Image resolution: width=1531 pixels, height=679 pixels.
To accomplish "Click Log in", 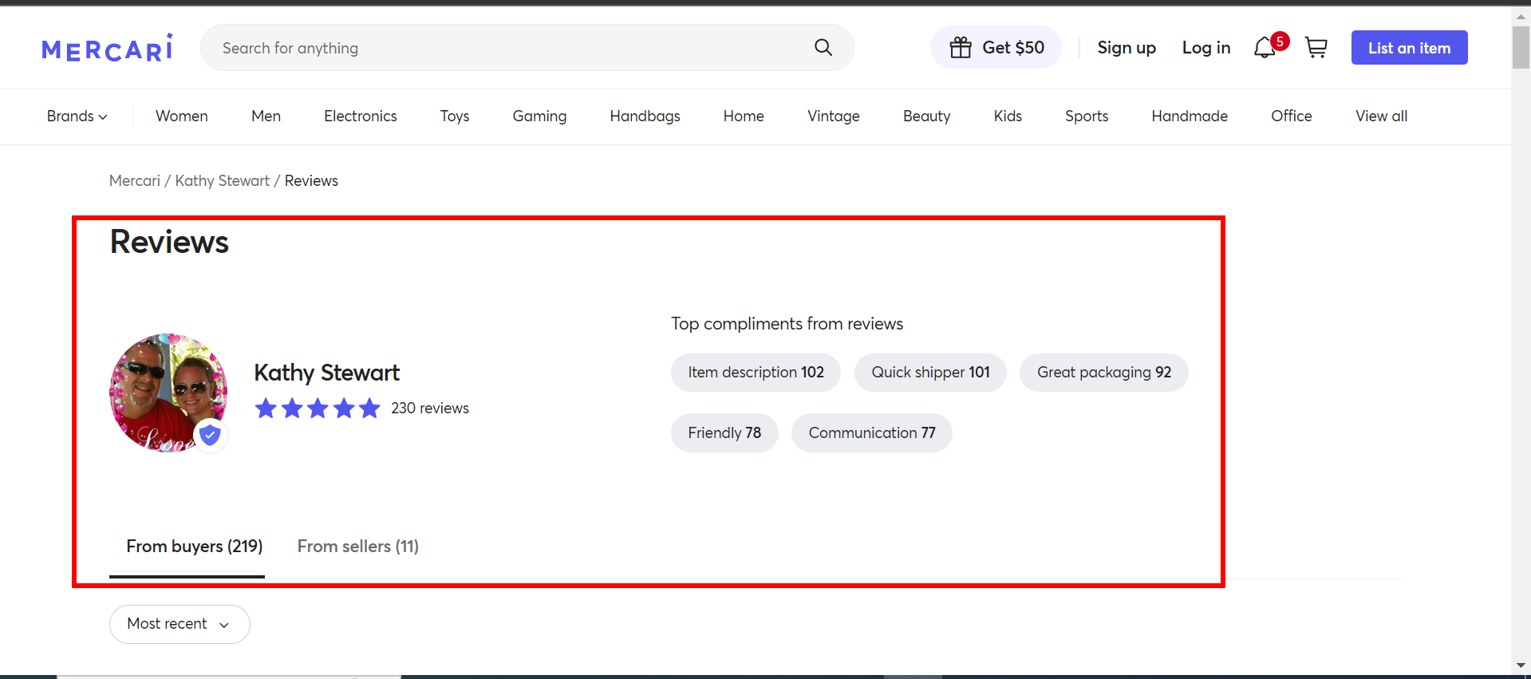I will click(1206, 48).
